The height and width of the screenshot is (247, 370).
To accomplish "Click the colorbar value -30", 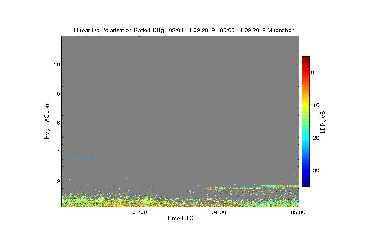I will click(x=315, y=170).
